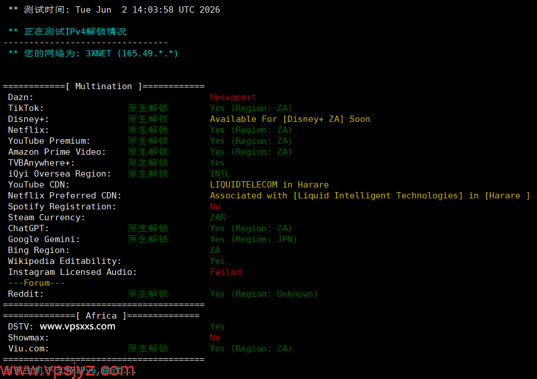Select the '---Forum---' divider label
Viewport: 537px width, 379px height.
click(36, 283)
